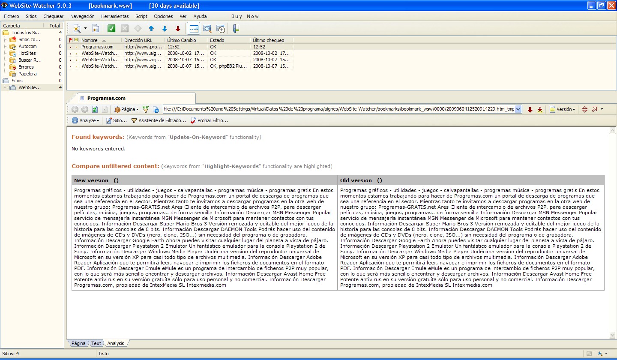Click the blue up arrow icon
617x360 pixels.
[x=151, y=29]
